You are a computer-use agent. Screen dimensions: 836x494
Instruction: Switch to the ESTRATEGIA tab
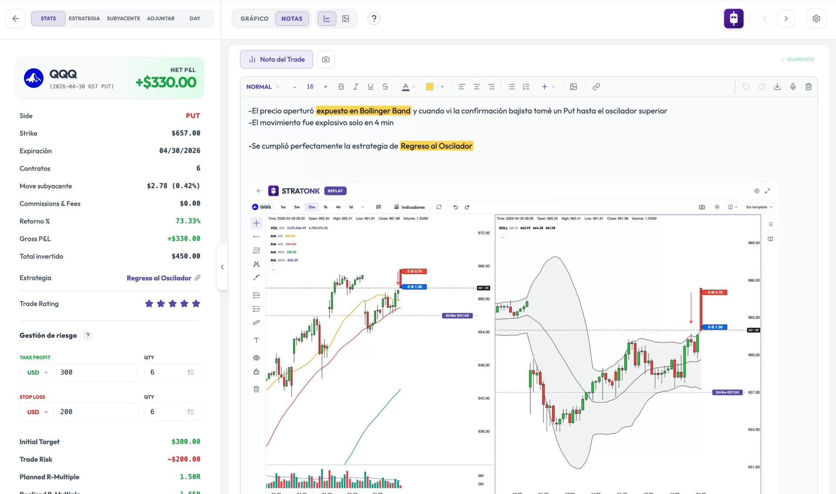(84, 18)
